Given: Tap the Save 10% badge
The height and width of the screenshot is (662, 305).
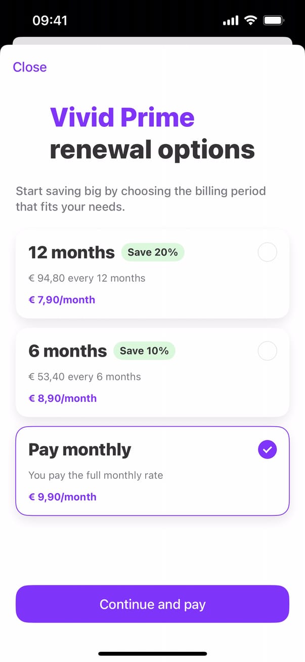Looking at the screenshot, I should 144,351.
